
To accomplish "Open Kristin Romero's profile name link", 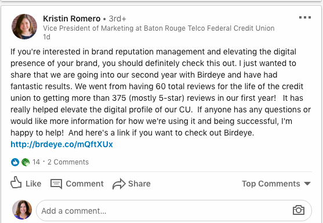I will (x=72, y=19).
